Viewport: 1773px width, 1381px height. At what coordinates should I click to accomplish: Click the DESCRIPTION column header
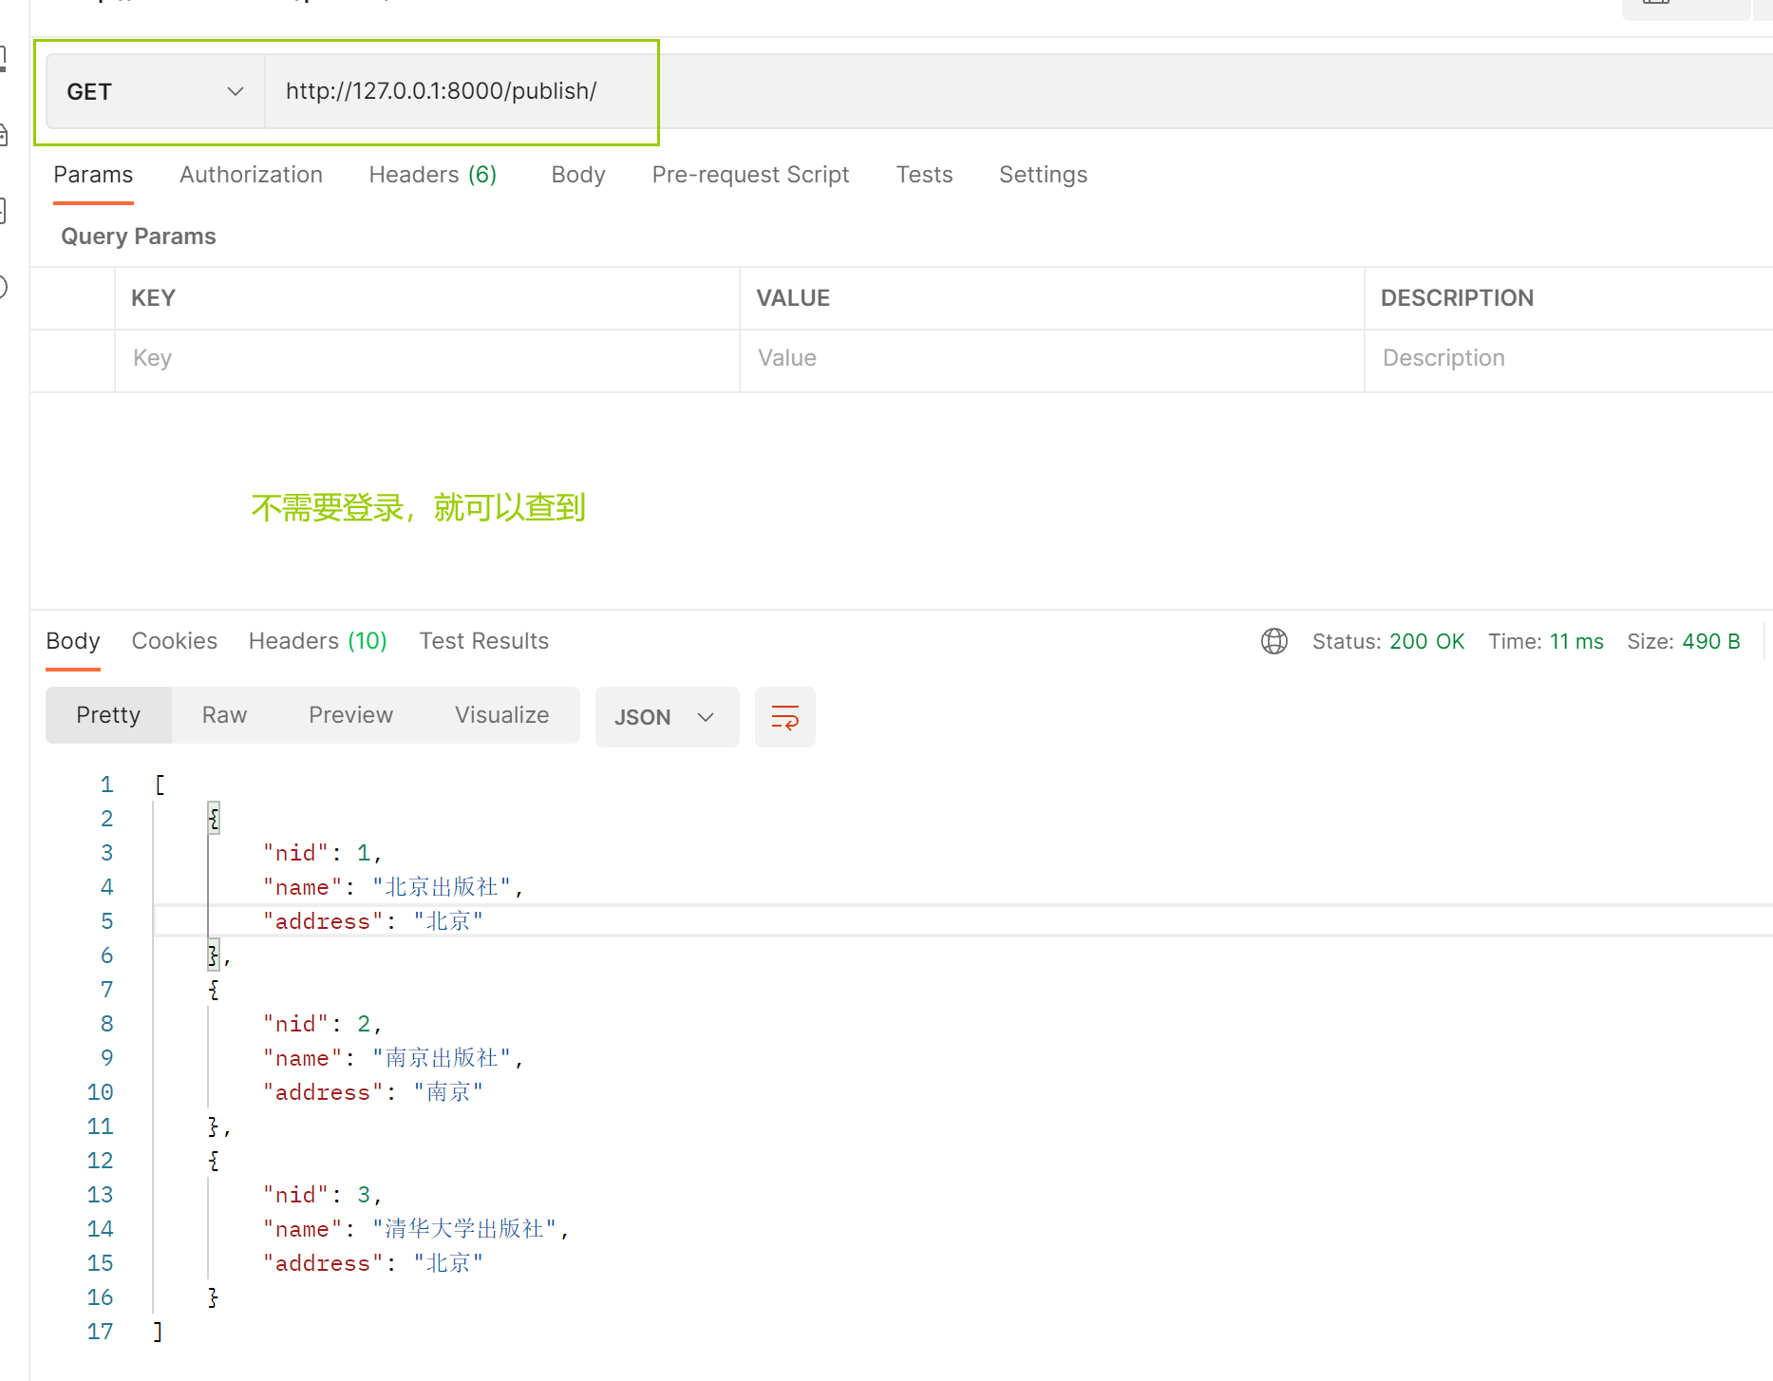tap(1457, 298)
